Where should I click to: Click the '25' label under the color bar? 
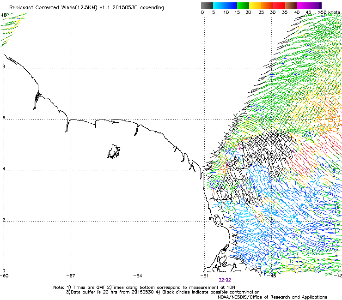pyautogui.click(x=261, y=12)
